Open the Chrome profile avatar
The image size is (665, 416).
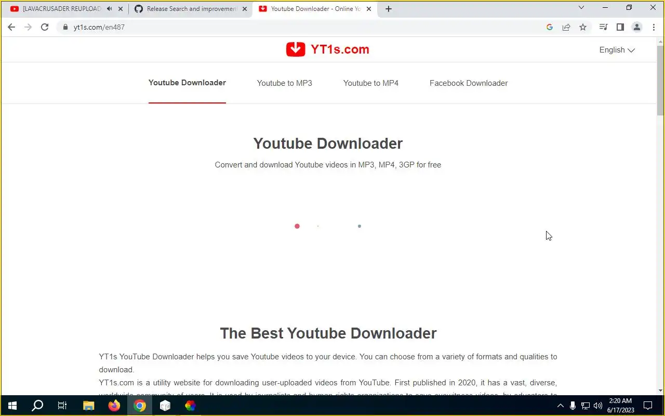coord(637,27)
